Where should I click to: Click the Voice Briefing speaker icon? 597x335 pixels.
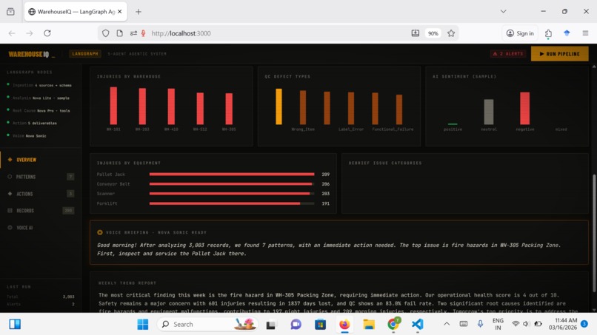(100, 232)
